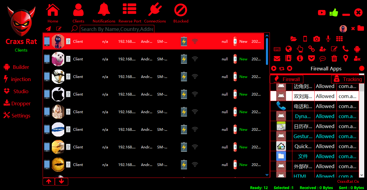Viewport: 367px width, 190px height.
Task: Click the edit note icon in tools panel
Action: coord(334,49)
